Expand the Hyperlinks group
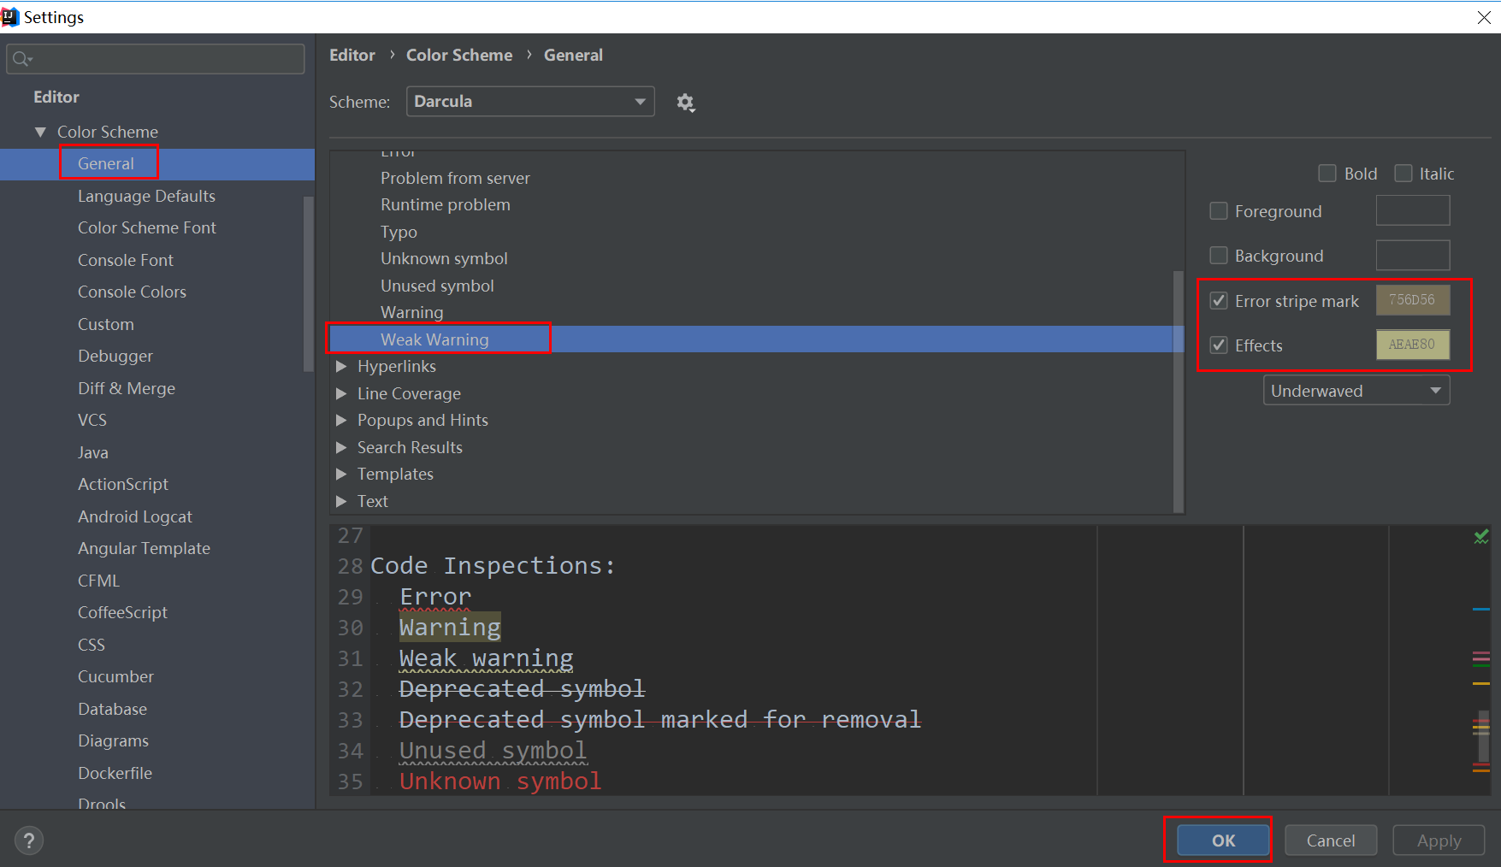The image size is (1501, 867). click(341, 367)
